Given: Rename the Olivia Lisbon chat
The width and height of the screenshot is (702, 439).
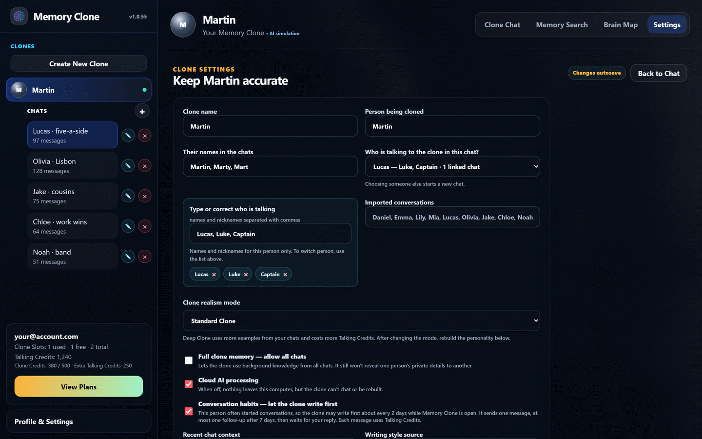Looking at the screenshot, I should point(128,166).
